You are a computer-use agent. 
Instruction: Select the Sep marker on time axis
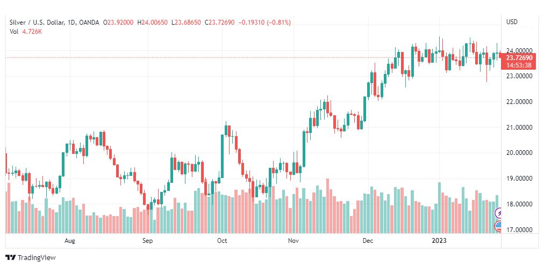pos(147,241)
